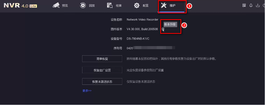
Task: Open the QR code icon
Action: (x=244, y=5)
